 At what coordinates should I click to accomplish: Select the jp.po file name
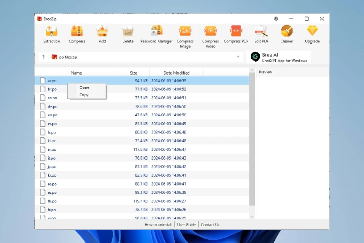click(x=52, y=167)
